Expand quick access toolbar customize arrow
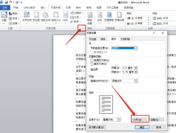Viewport: 176px width, 133px height. pyautogui.click(x=21, y=2)
